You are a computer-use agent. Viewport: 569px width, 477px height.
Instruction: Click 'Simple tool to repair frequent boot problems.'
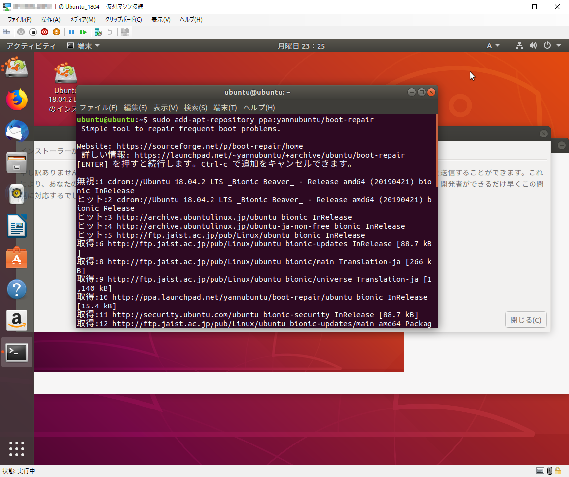[181, 129]
